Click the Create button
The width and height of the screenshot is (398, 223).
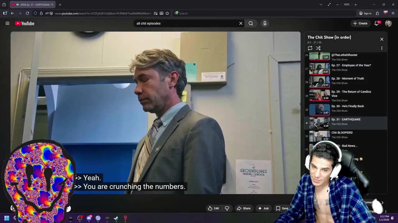coord(360,23)
